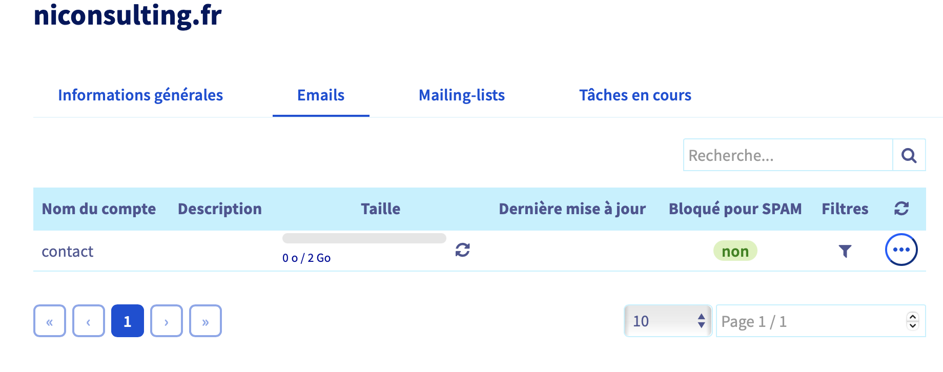Focus the Recherche search field
This screenshot has width=943, height=372.
click(788, 155)
